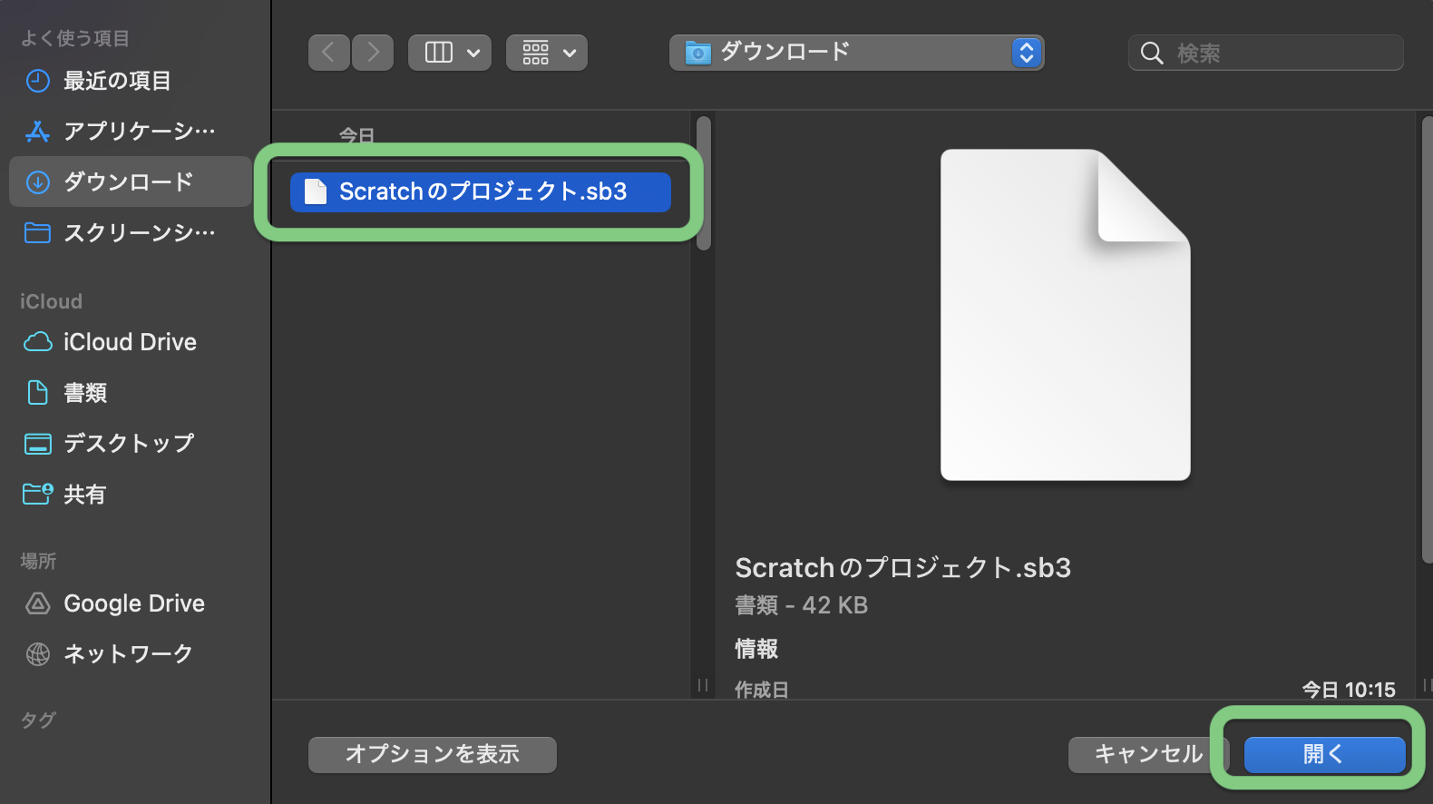
Task: Open アプリケーション folder in sidebar
Action: 139,132
